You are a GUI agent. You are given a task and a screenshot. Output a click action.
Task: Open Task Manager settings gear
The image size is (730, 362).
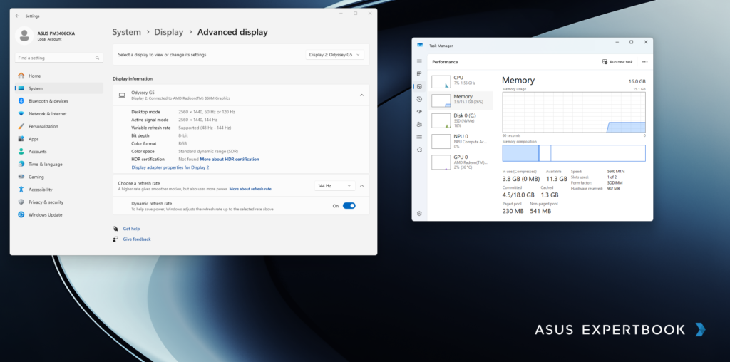click(419, 214)
